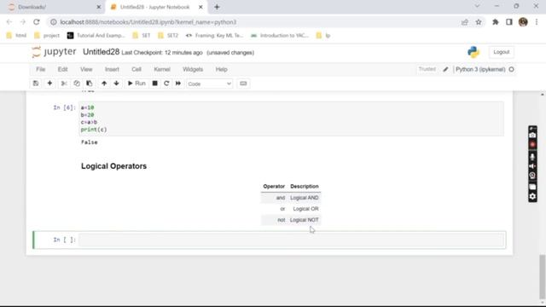The height and width of the screenshot is (307, 546).
Task: Open the Cell menu
Action: (136, 69)
